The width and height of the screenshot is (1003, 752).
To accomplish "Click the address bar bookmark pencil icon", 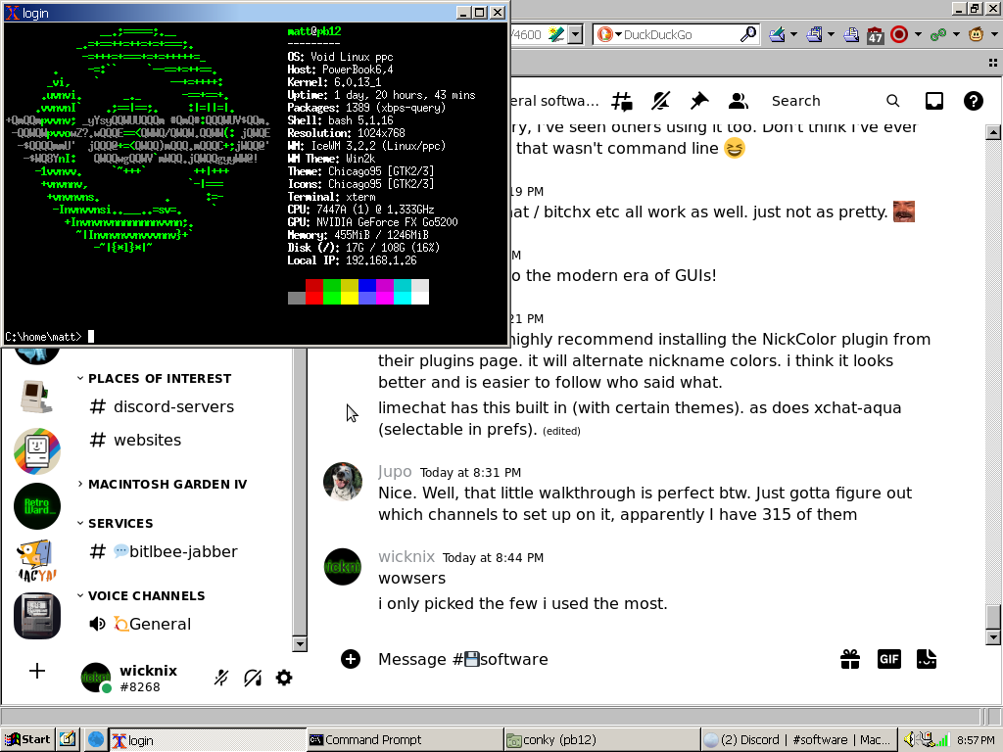I will tap(556, 34).
